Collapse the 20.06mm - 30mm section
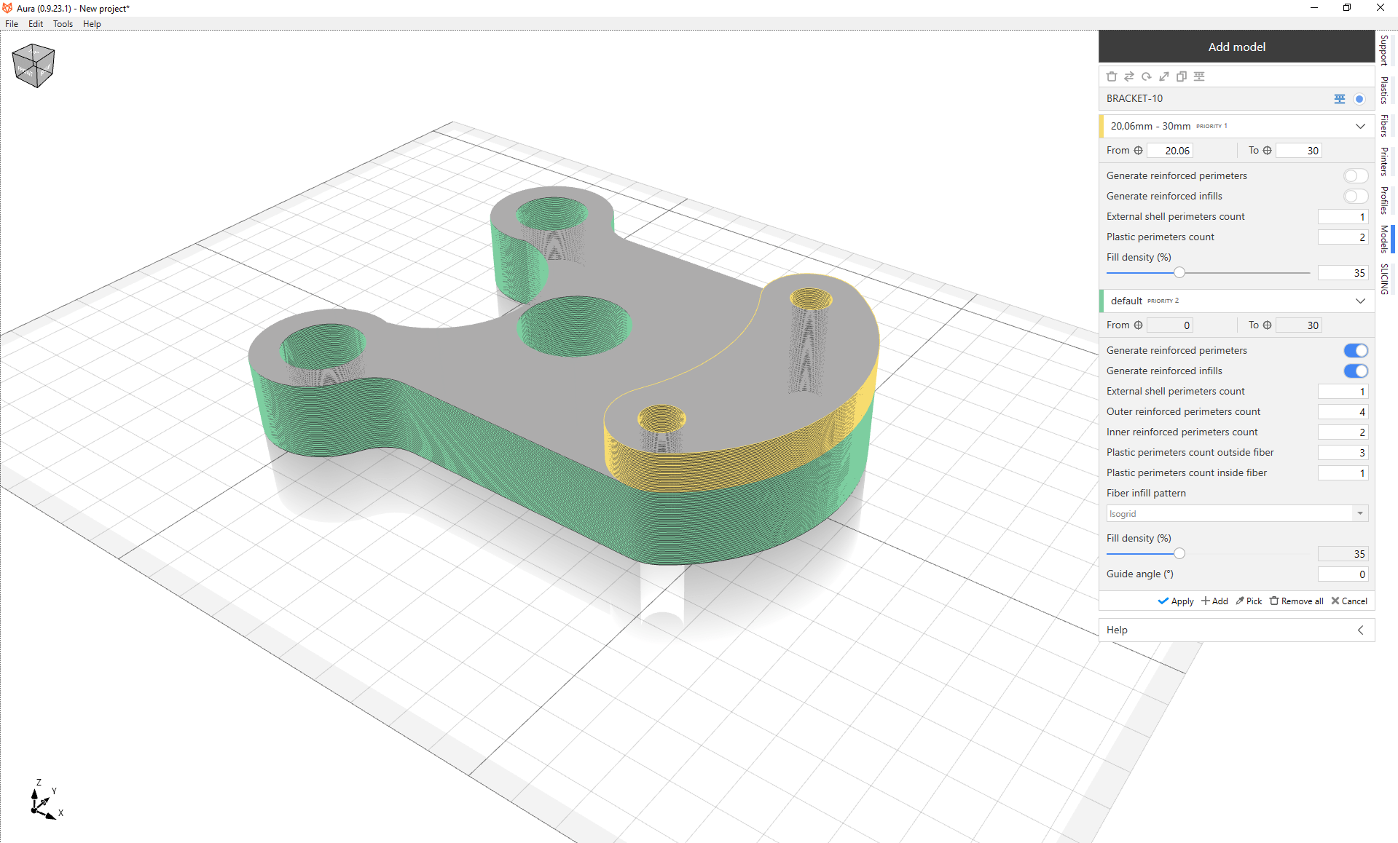1398x843 pixels. 1360,126
